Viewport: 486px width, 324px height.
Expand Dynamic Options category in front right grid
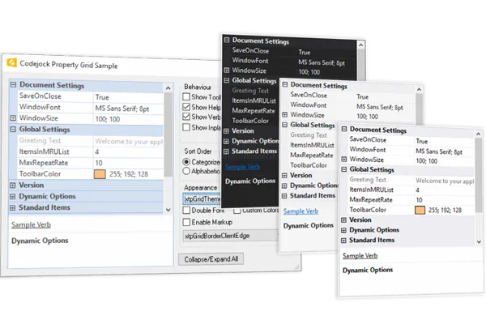point(343,230)
